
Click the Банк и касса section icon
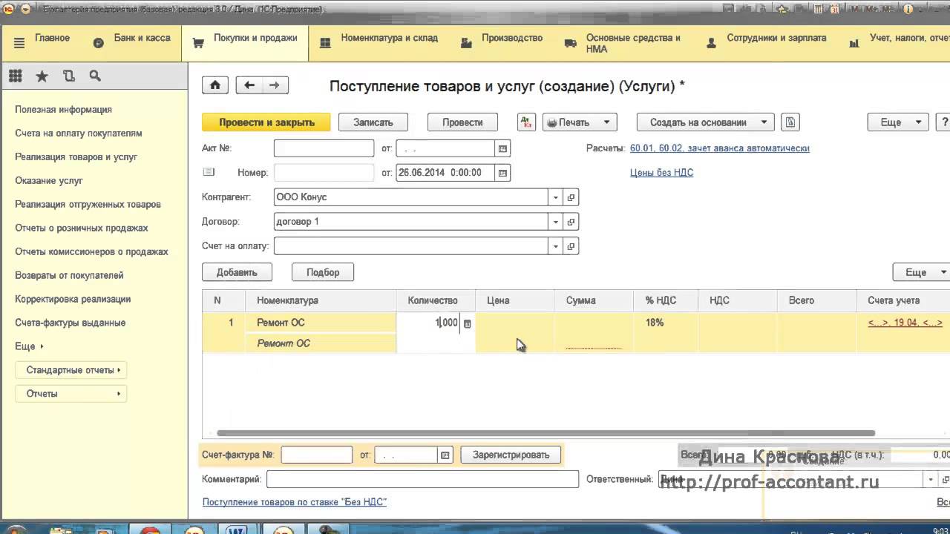(99, 43)
